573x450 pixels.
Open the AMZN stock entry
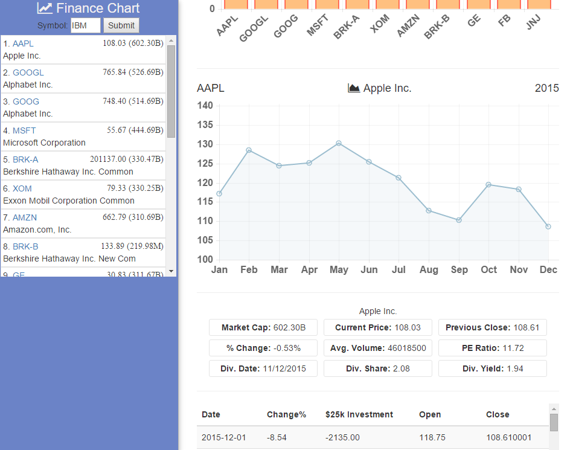pos(25,217)
